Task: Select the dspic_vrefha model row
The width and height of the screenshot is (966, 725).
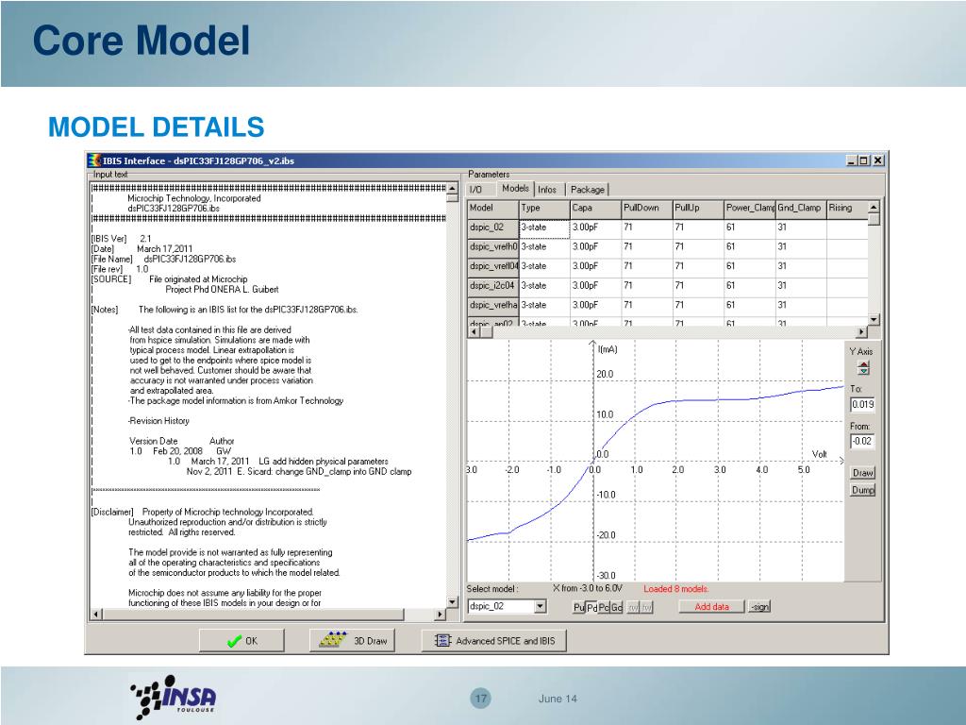Action: [492, 306]
